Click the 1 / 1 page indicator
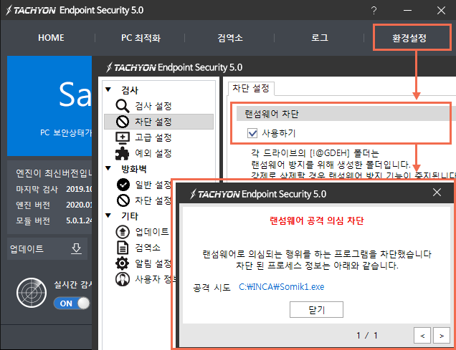The height and width of the screenshot is (350, 456). [x=367, y=336]
